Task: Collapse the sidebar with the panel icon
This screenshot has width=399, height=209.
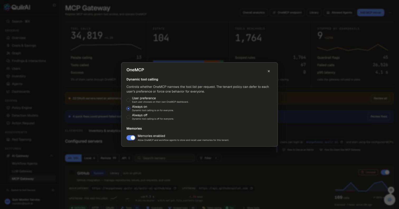Action: (54, 5)
